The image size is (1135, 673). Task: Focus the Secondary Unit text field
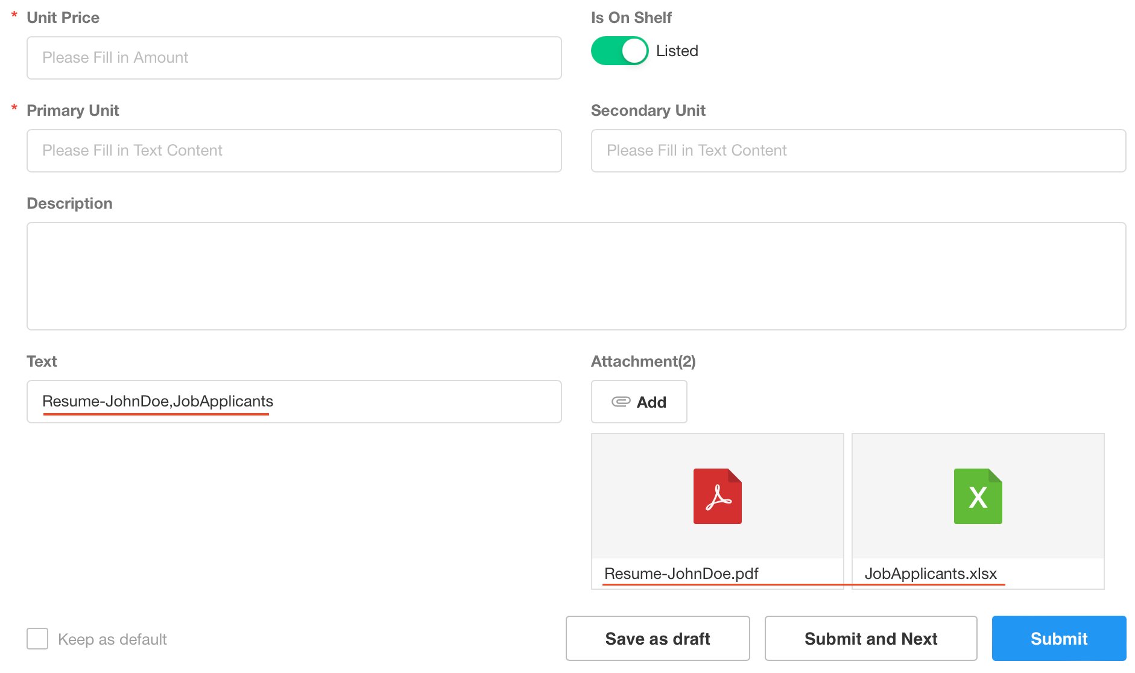tap(858, 151)
